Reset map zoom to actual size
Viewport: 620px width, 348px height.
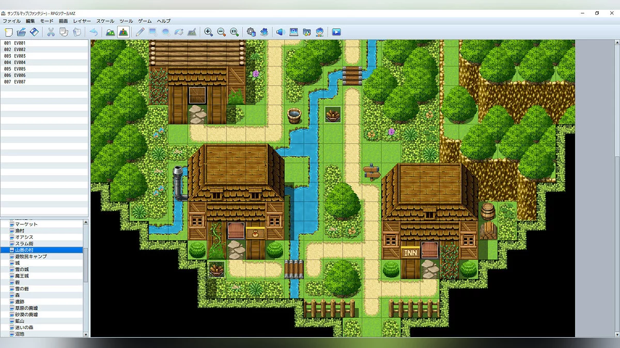(234, 32)
